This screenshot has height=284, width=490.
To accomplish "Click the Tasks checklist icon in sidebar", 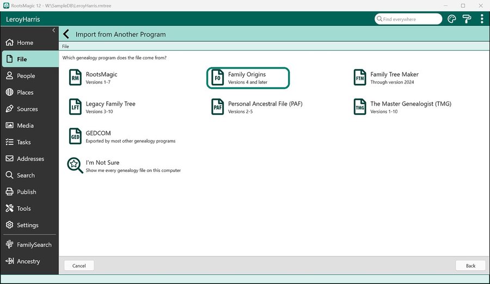I will pyautogui.click(x=10, y=142).
